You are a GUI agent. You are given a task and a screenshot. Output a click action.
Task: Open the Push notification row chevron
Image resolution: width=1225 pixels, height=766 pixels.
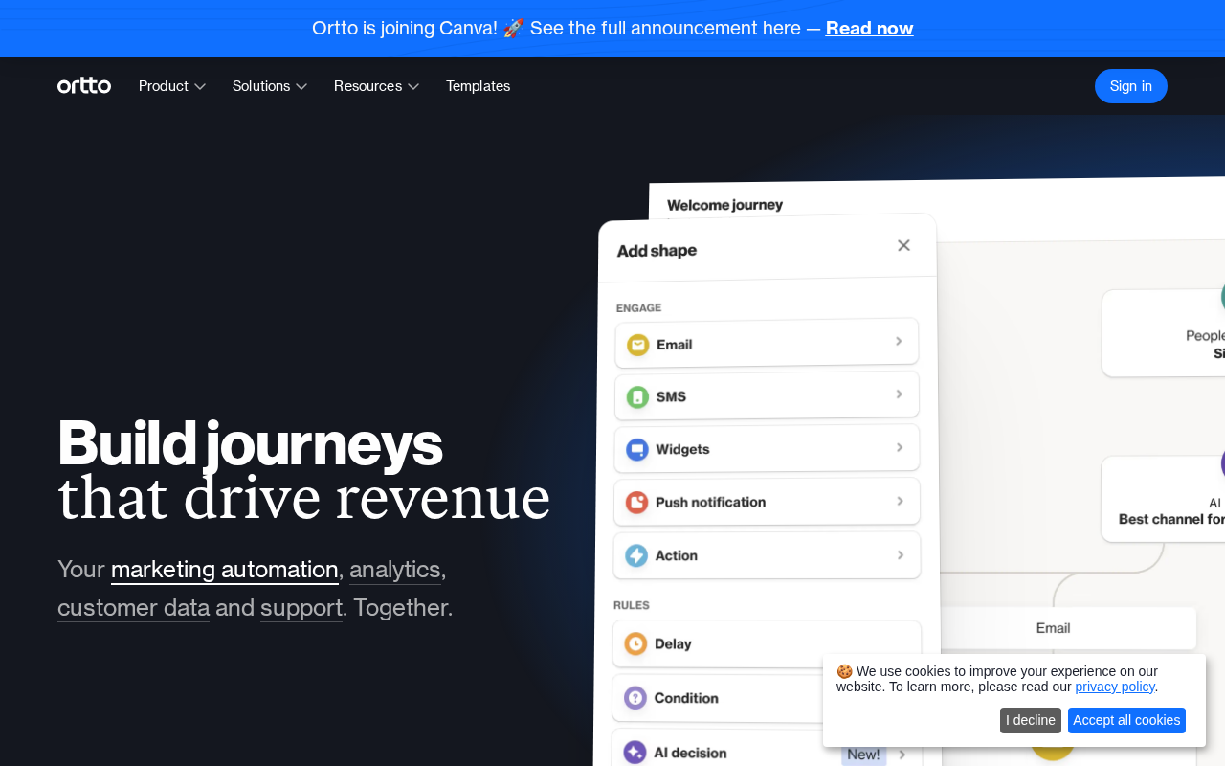[x=900, y=501]
